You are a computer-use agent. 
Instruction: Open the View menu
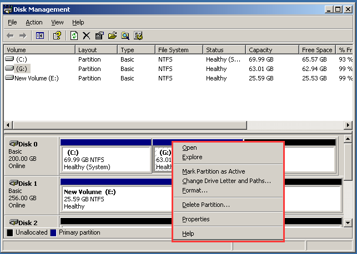pos(57,22)
